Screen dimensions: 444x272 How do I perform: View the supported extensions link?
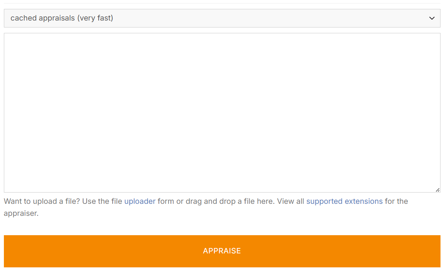344,201
